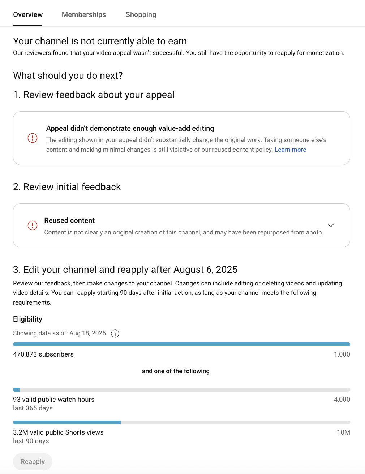Click the Showing data as of date text
Viewport: 365px width, 474px height.
coord(60,333)
